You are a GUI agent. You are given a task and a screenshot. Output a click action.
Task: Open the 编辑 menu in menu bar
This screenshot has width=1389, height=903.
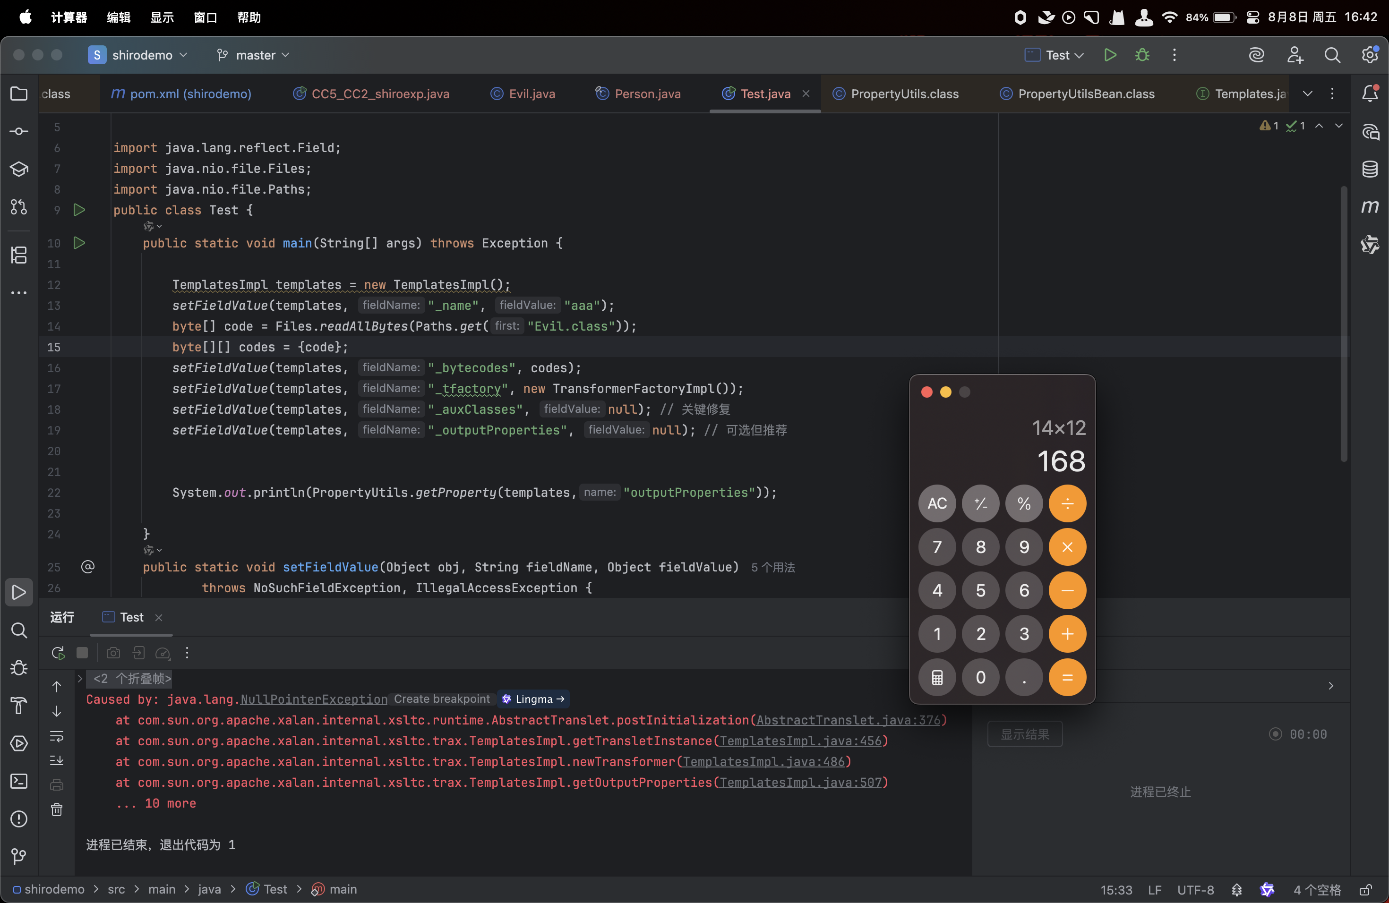coord(119,17)
